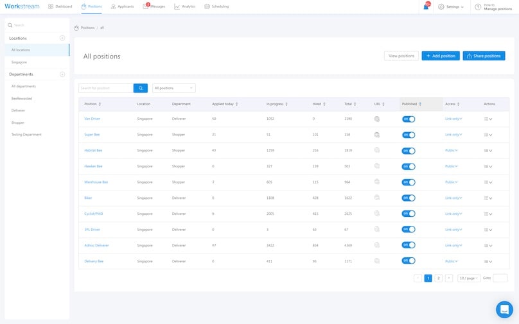The height and width of the screenshot is (324, 519).
Task: Add a new location with plus icon
Action: coord(62,38)
